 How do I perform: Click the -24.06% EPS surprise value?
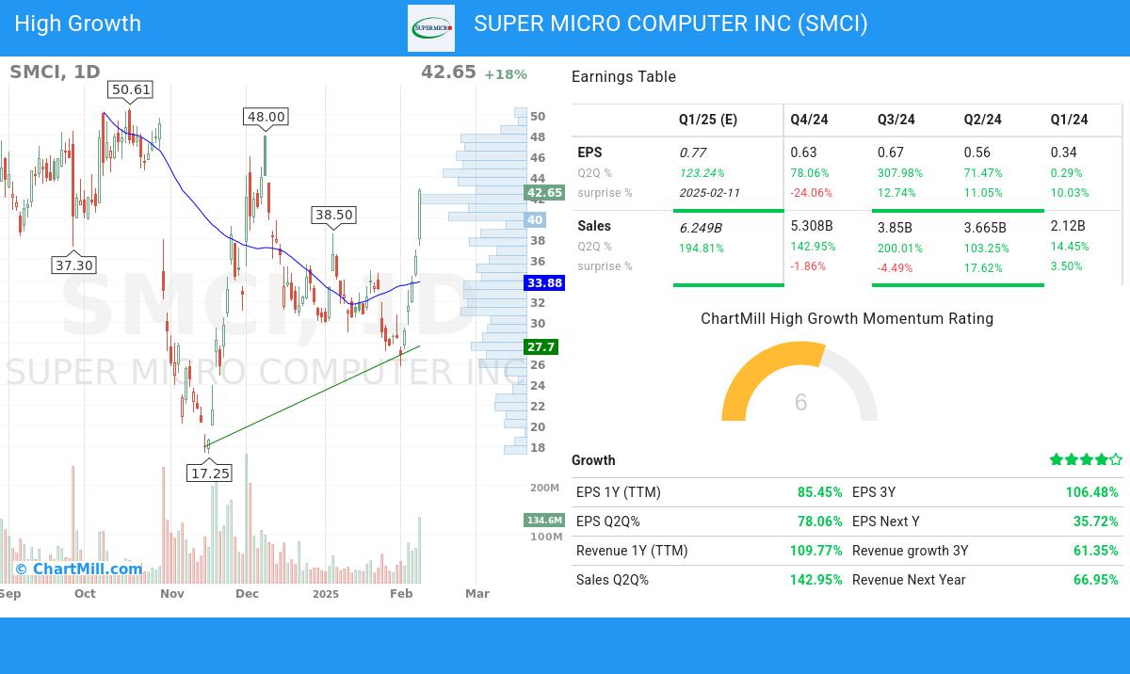pyautogui.click(x=812, y=193)
